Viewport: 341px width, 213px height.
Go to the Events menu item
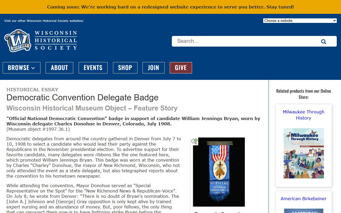point(93,68)
